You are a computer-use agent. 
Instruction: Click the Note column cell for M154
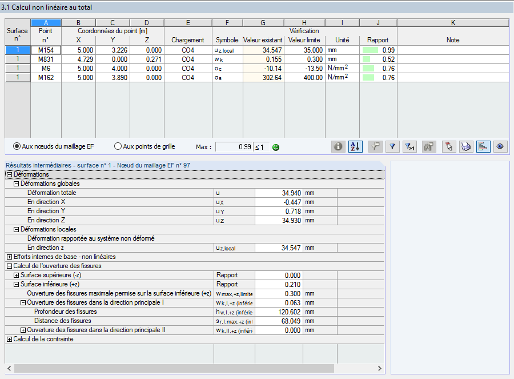coord(453,50)
